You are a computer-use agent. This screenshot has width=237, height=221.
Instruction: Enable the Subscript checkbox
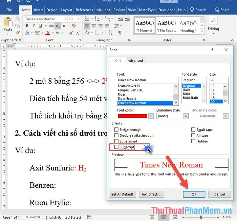tap(116, 147)
